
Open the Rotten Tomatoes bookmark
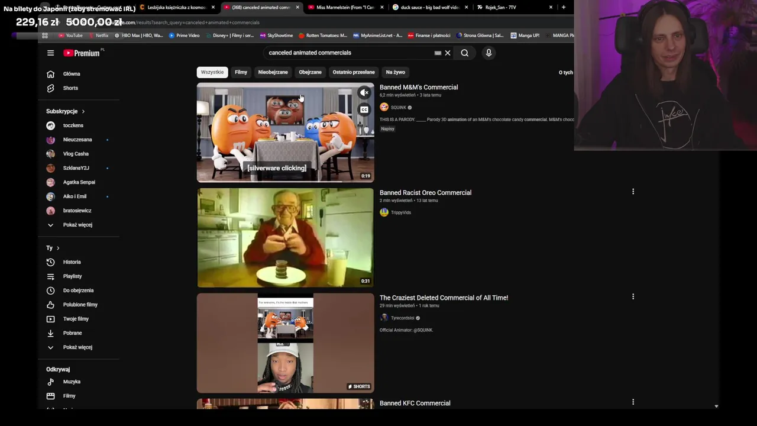pos(323,35)
